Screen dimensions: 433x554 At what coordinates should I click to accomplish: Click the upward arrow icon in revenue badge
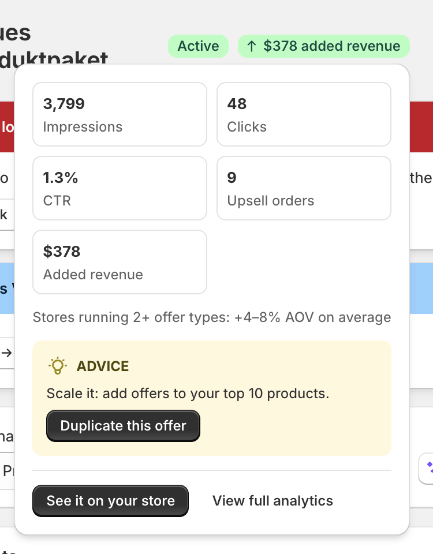(x=251, y=46)
